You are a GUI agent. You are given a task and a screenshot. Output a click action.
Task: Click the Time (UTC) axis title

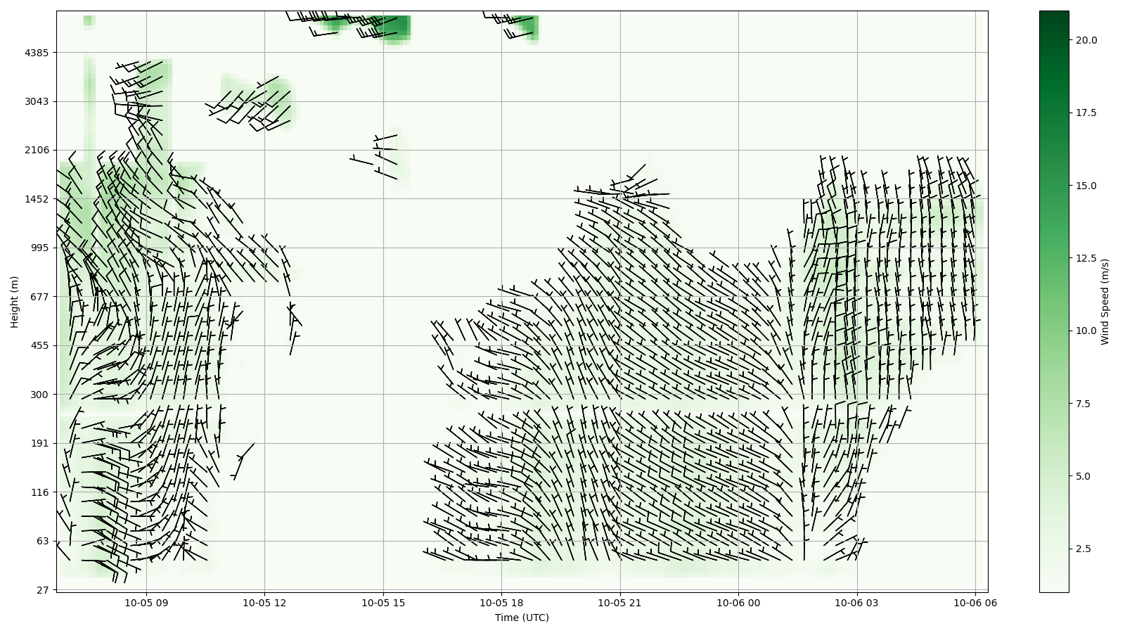(522, 618)
